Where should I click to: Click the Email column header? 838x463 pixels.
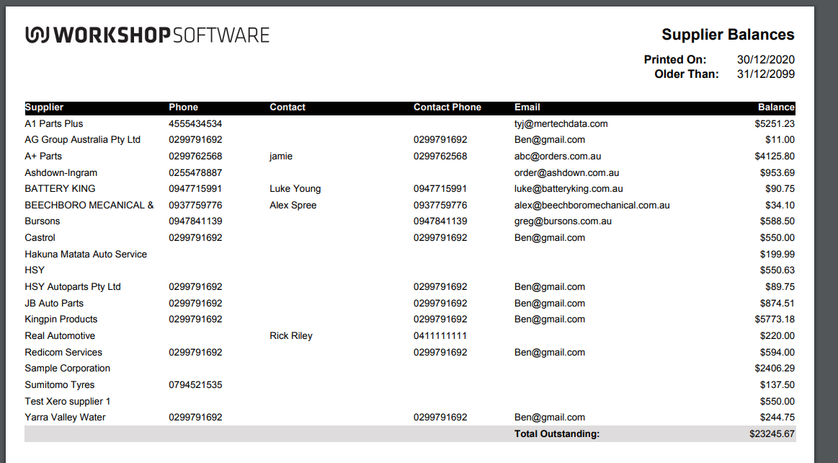point(527,107)
